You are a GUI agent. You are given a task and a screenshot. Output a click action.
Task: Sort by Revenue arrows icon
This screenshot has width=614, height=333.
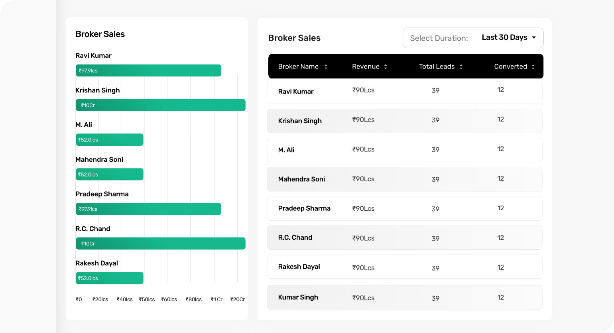[386, 67]
